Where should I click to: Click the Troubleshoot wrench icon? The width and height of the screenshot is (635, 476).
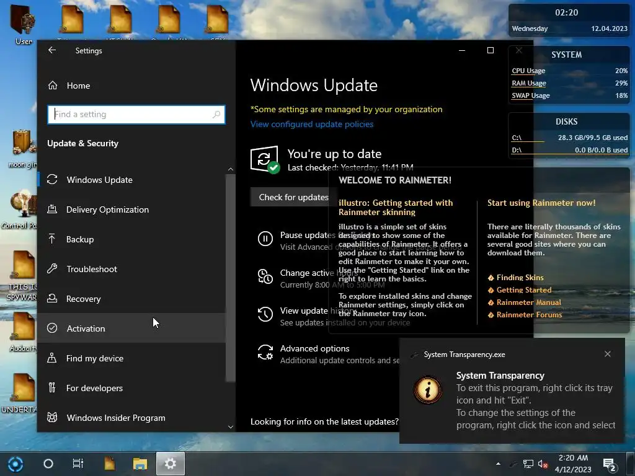52,268
